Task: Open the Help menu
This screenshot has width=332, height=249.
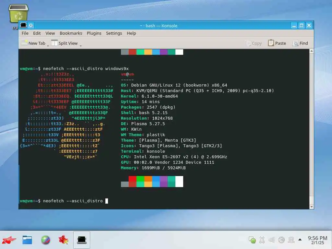Action: (x=131, y=33)
